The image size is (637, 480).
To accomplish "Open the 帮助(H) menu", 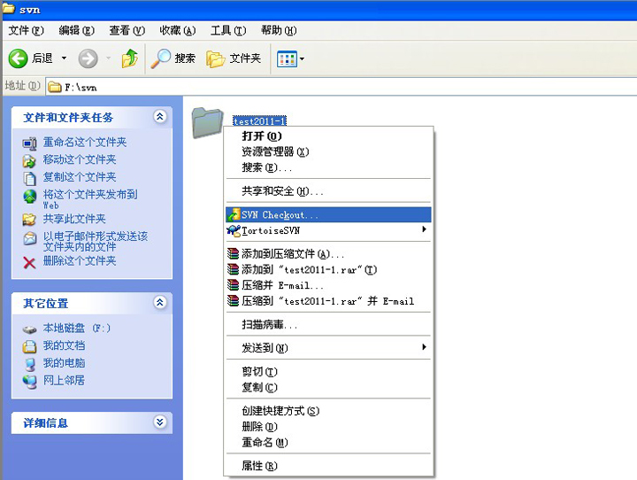I will (x=279, y=30).
